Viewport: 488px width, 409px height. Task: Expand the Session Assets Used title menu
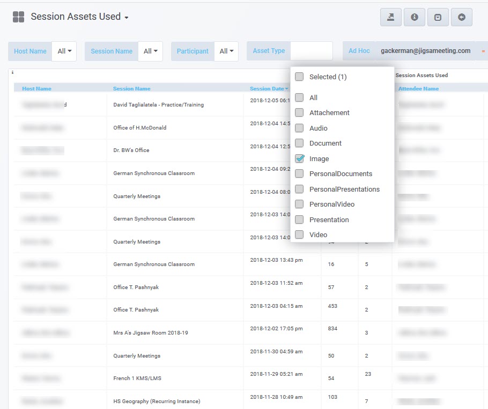click(x=127, y=18)
